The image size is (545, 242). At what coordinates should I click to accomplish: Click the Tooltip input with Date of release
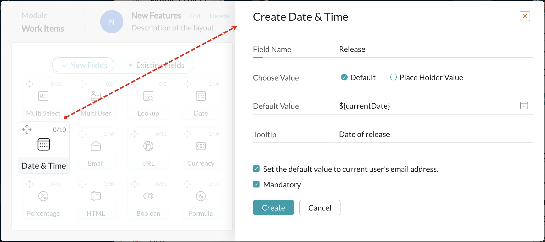point(432,134)
